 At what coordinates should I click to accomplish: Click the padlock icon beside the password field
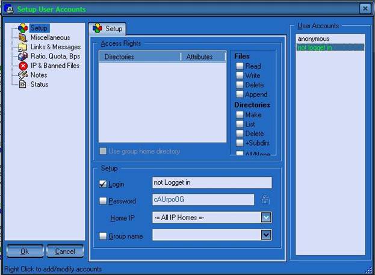point(264,200)
